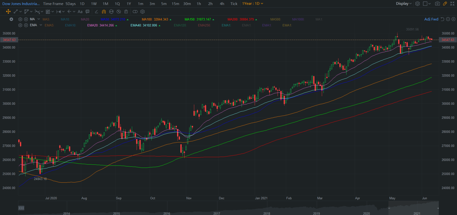Toggle the Adj Fwd price adjustment
This screenshot has height=215, width=457.
pyautogui.click(x=431, y=19)
